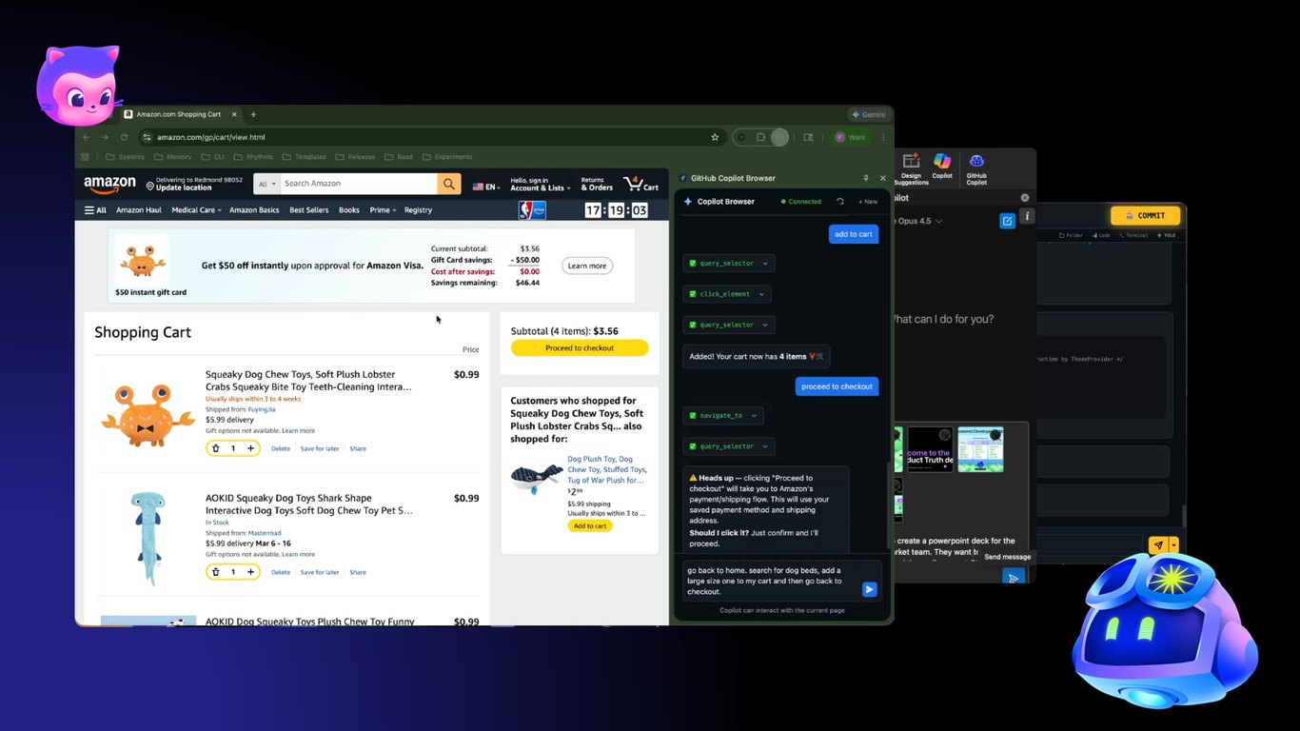This screenshot has width=1300, height=731.
Task: Click the Chrome address bar URL
Action: (x=211, y=137)
